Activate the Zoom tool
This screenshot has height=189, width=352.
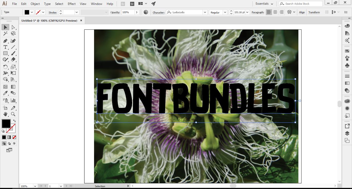tap(13, 114)
